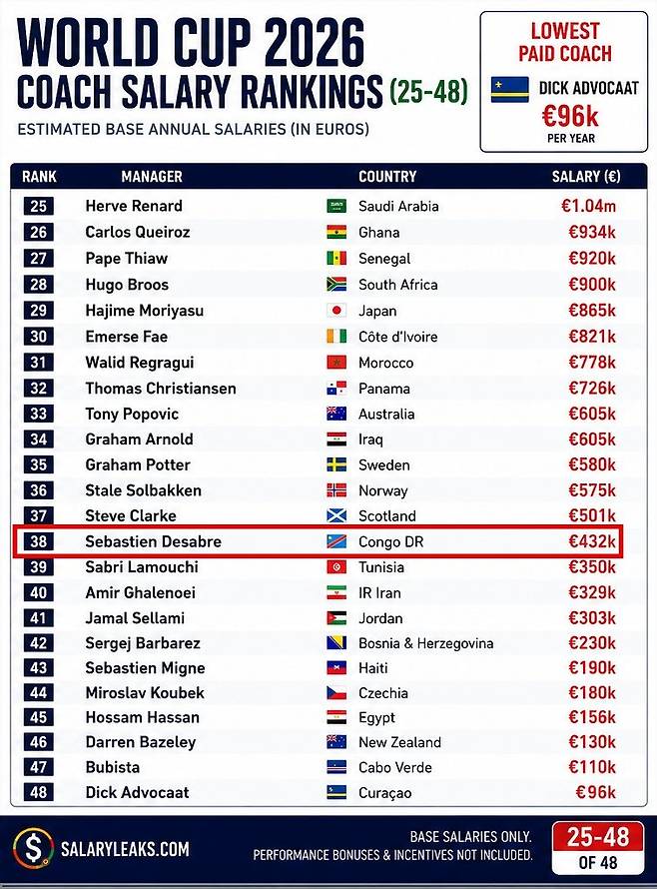Click the rank 48 badge
This screenshot has height=889, width=657.
pyautogui.click(x=39, y=792)
